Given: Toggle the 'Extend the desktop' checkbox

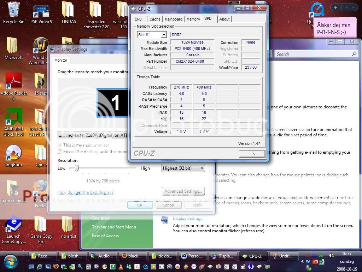Looking at the screenshot, I should (x=60, y=152).
